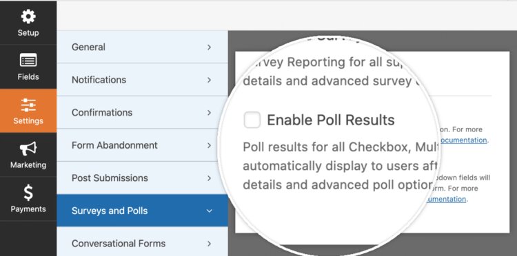Image resolution: width=517 pixels, height=256 pixels.
Task: Open the Post Submissions settings section
Action: (142, 178)
